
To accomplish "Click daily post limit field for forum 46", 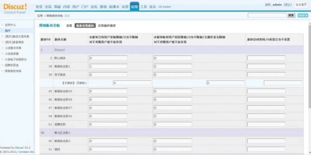I will pyautogui.click(x=108, y=100).
